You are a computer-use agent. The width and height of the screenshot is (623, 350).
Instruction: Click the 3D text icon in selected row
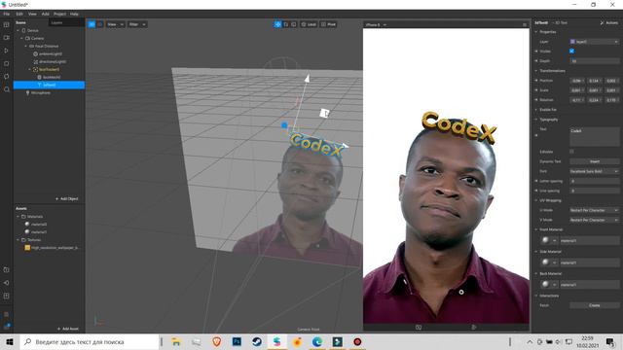pyautogui.click(x=39, y=85)
